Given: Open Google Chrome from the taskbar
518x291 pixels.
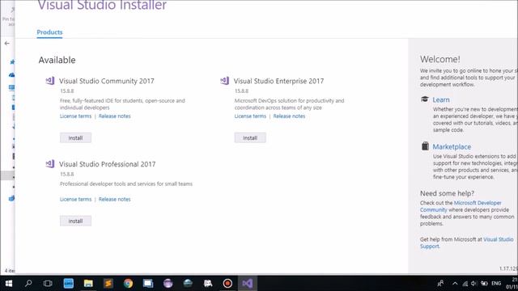Looking at the screenshot, I should click(128, 284).
